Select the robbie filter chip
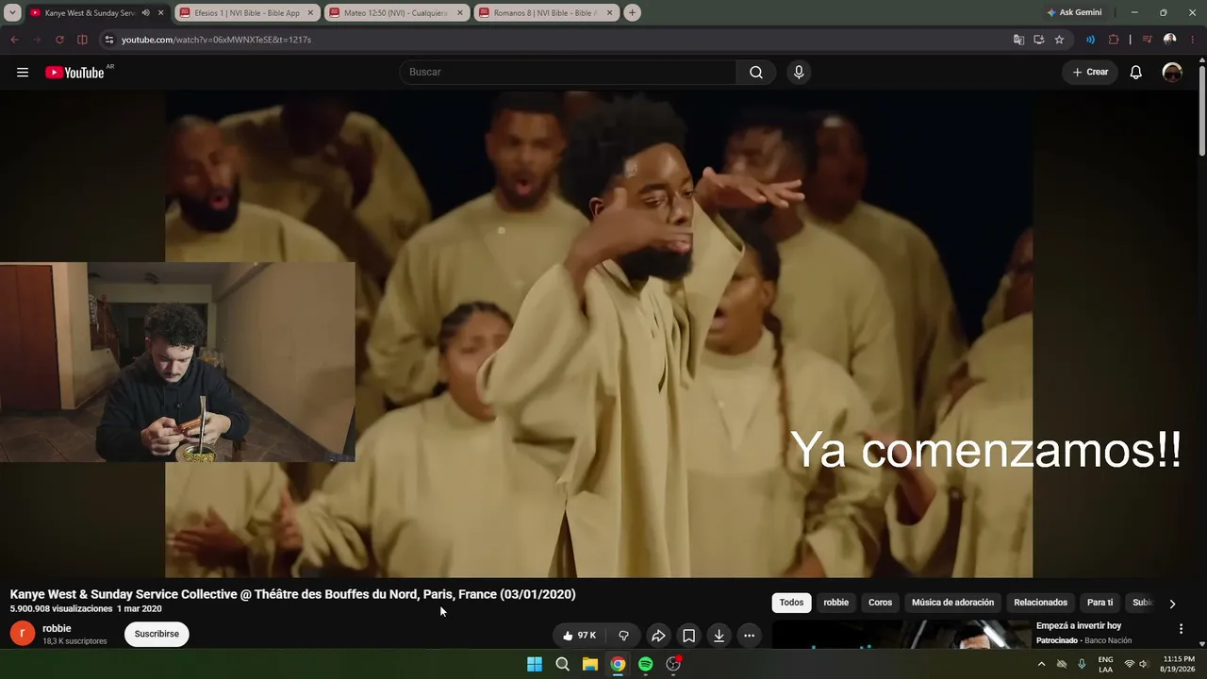 point(836,603)
